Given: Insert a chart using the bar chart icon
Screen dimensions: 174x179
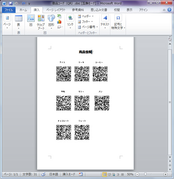Looking at the screenshot, I should 59,21.
